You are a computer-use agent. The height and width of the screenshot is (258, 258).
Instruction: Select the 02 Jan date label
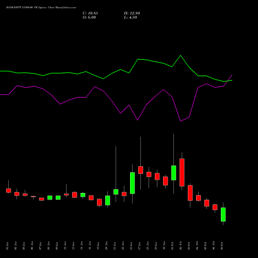(15, 246)
